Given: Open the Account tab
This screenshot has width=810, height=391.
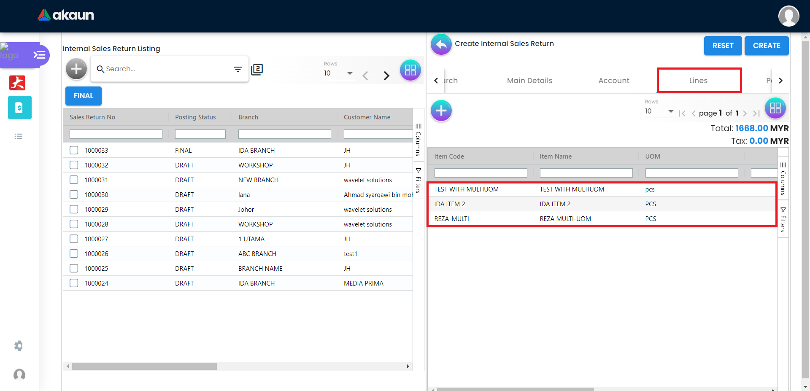Looking at the screenshot, I should tap(613, 81).
